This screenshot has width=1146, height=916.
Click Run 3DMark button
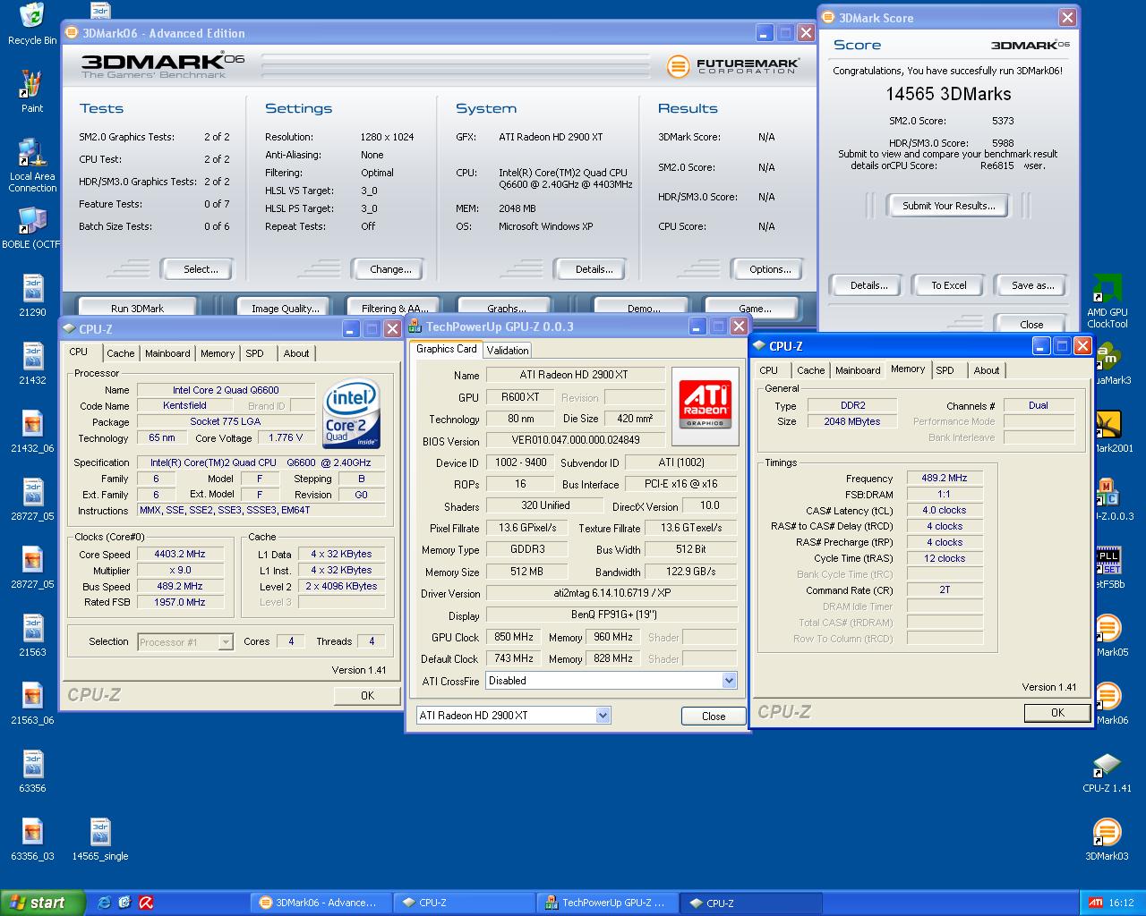tap(138, 308)
